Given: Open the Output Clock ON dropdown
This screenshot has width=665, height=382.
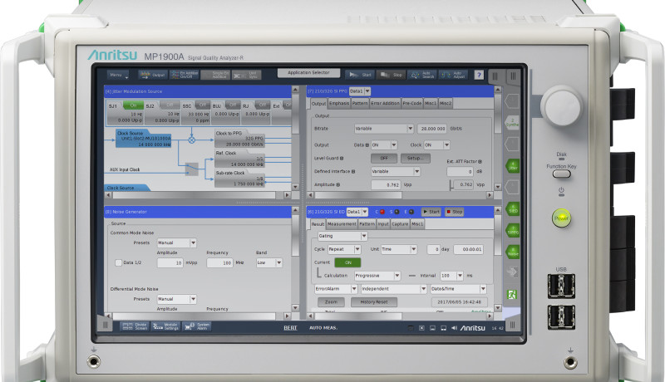Looking at the screenshot, I should click(437, 144).
